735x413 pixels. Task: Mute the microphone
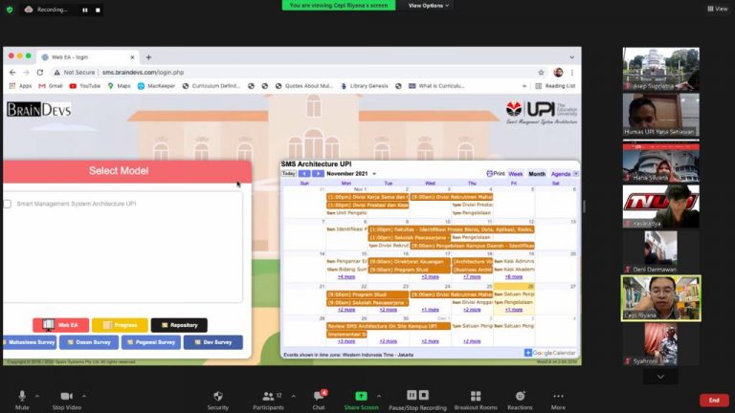(22, 401)
